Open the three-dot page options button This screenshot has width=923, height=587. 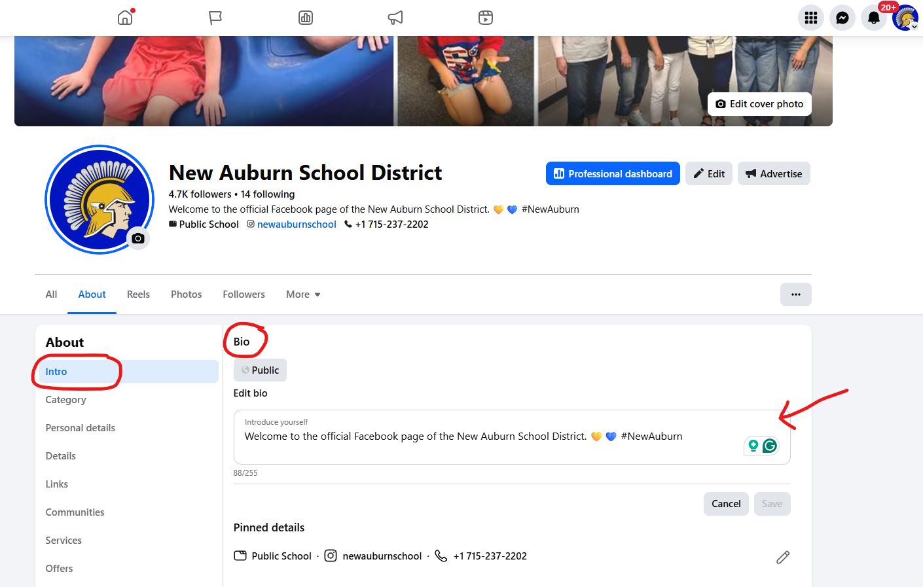coord(796,294)
